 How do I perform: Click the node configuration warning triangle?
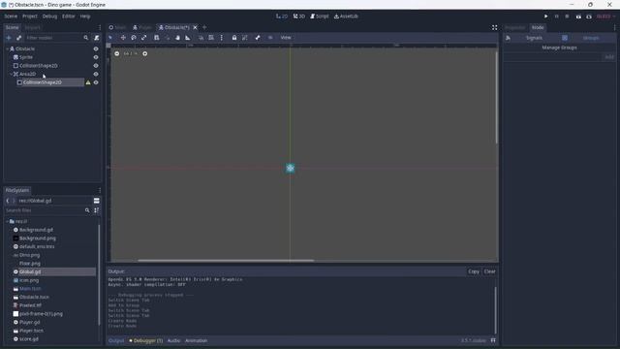(88, 82)
